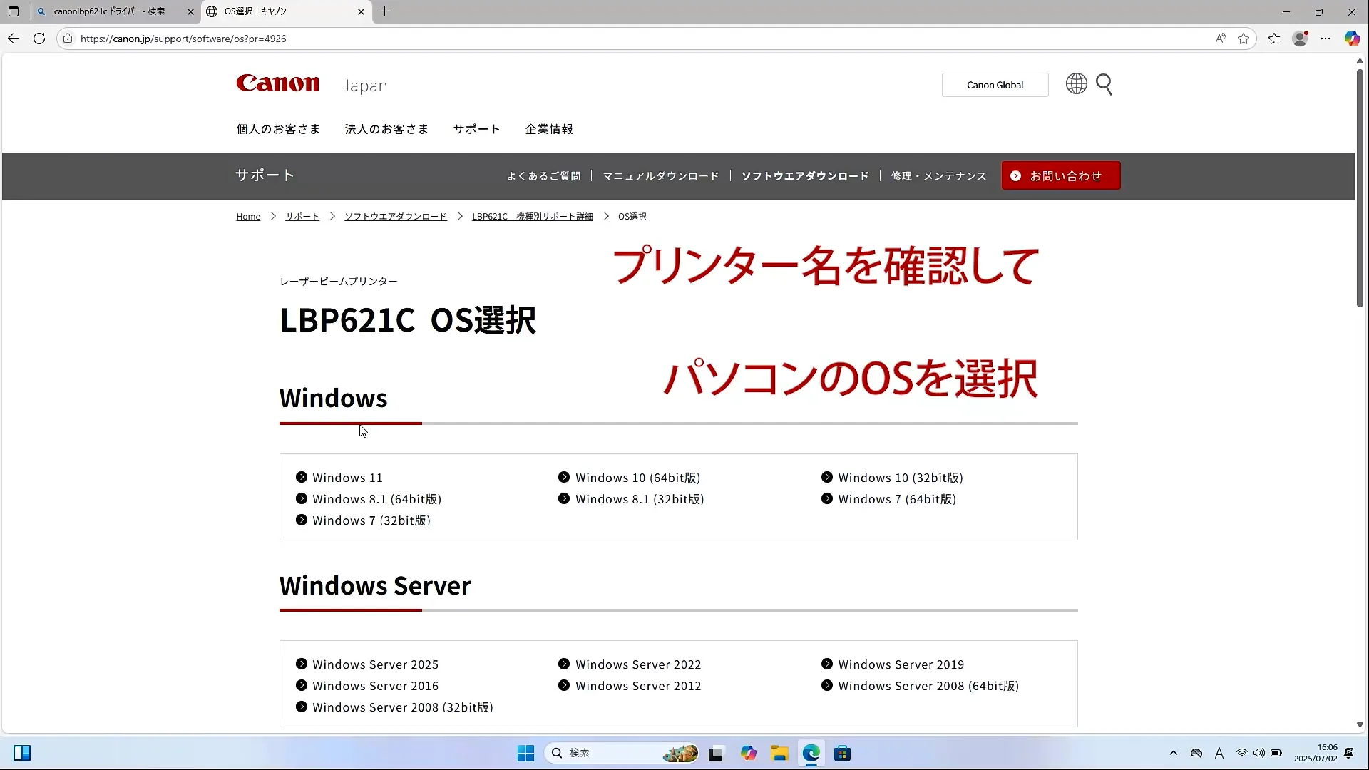Choose Windows Server 2025
Viewport: 1369px width, 770px height.
coord(367,664)
